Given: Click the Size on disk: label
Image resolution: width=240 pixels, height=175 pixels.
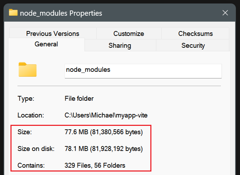Looking at the screenshot, I should coord(36,149).
